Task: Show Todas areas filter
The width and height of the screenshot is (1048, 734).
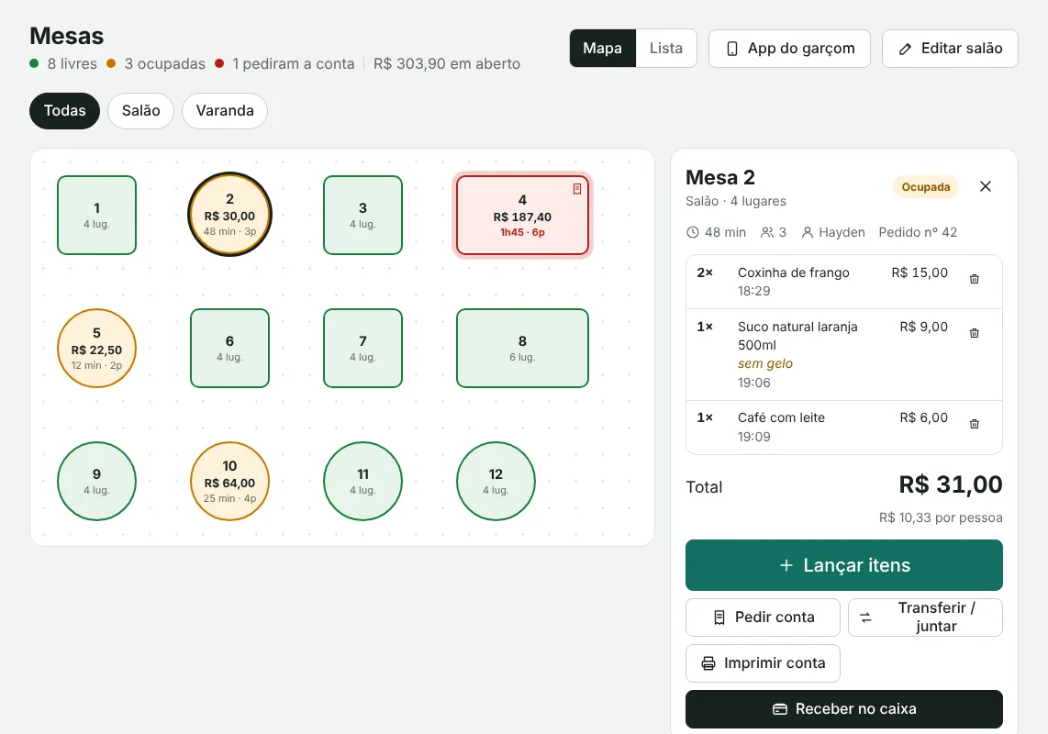Action: (x=65, y=110)
